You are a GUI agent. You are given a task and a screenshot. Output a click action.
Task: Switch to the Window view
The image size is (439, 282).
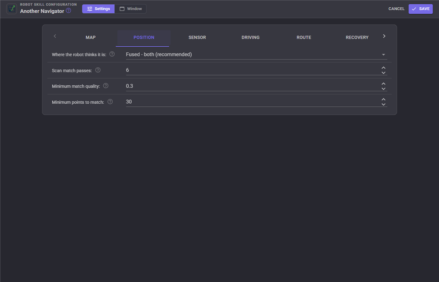[130, 9]
